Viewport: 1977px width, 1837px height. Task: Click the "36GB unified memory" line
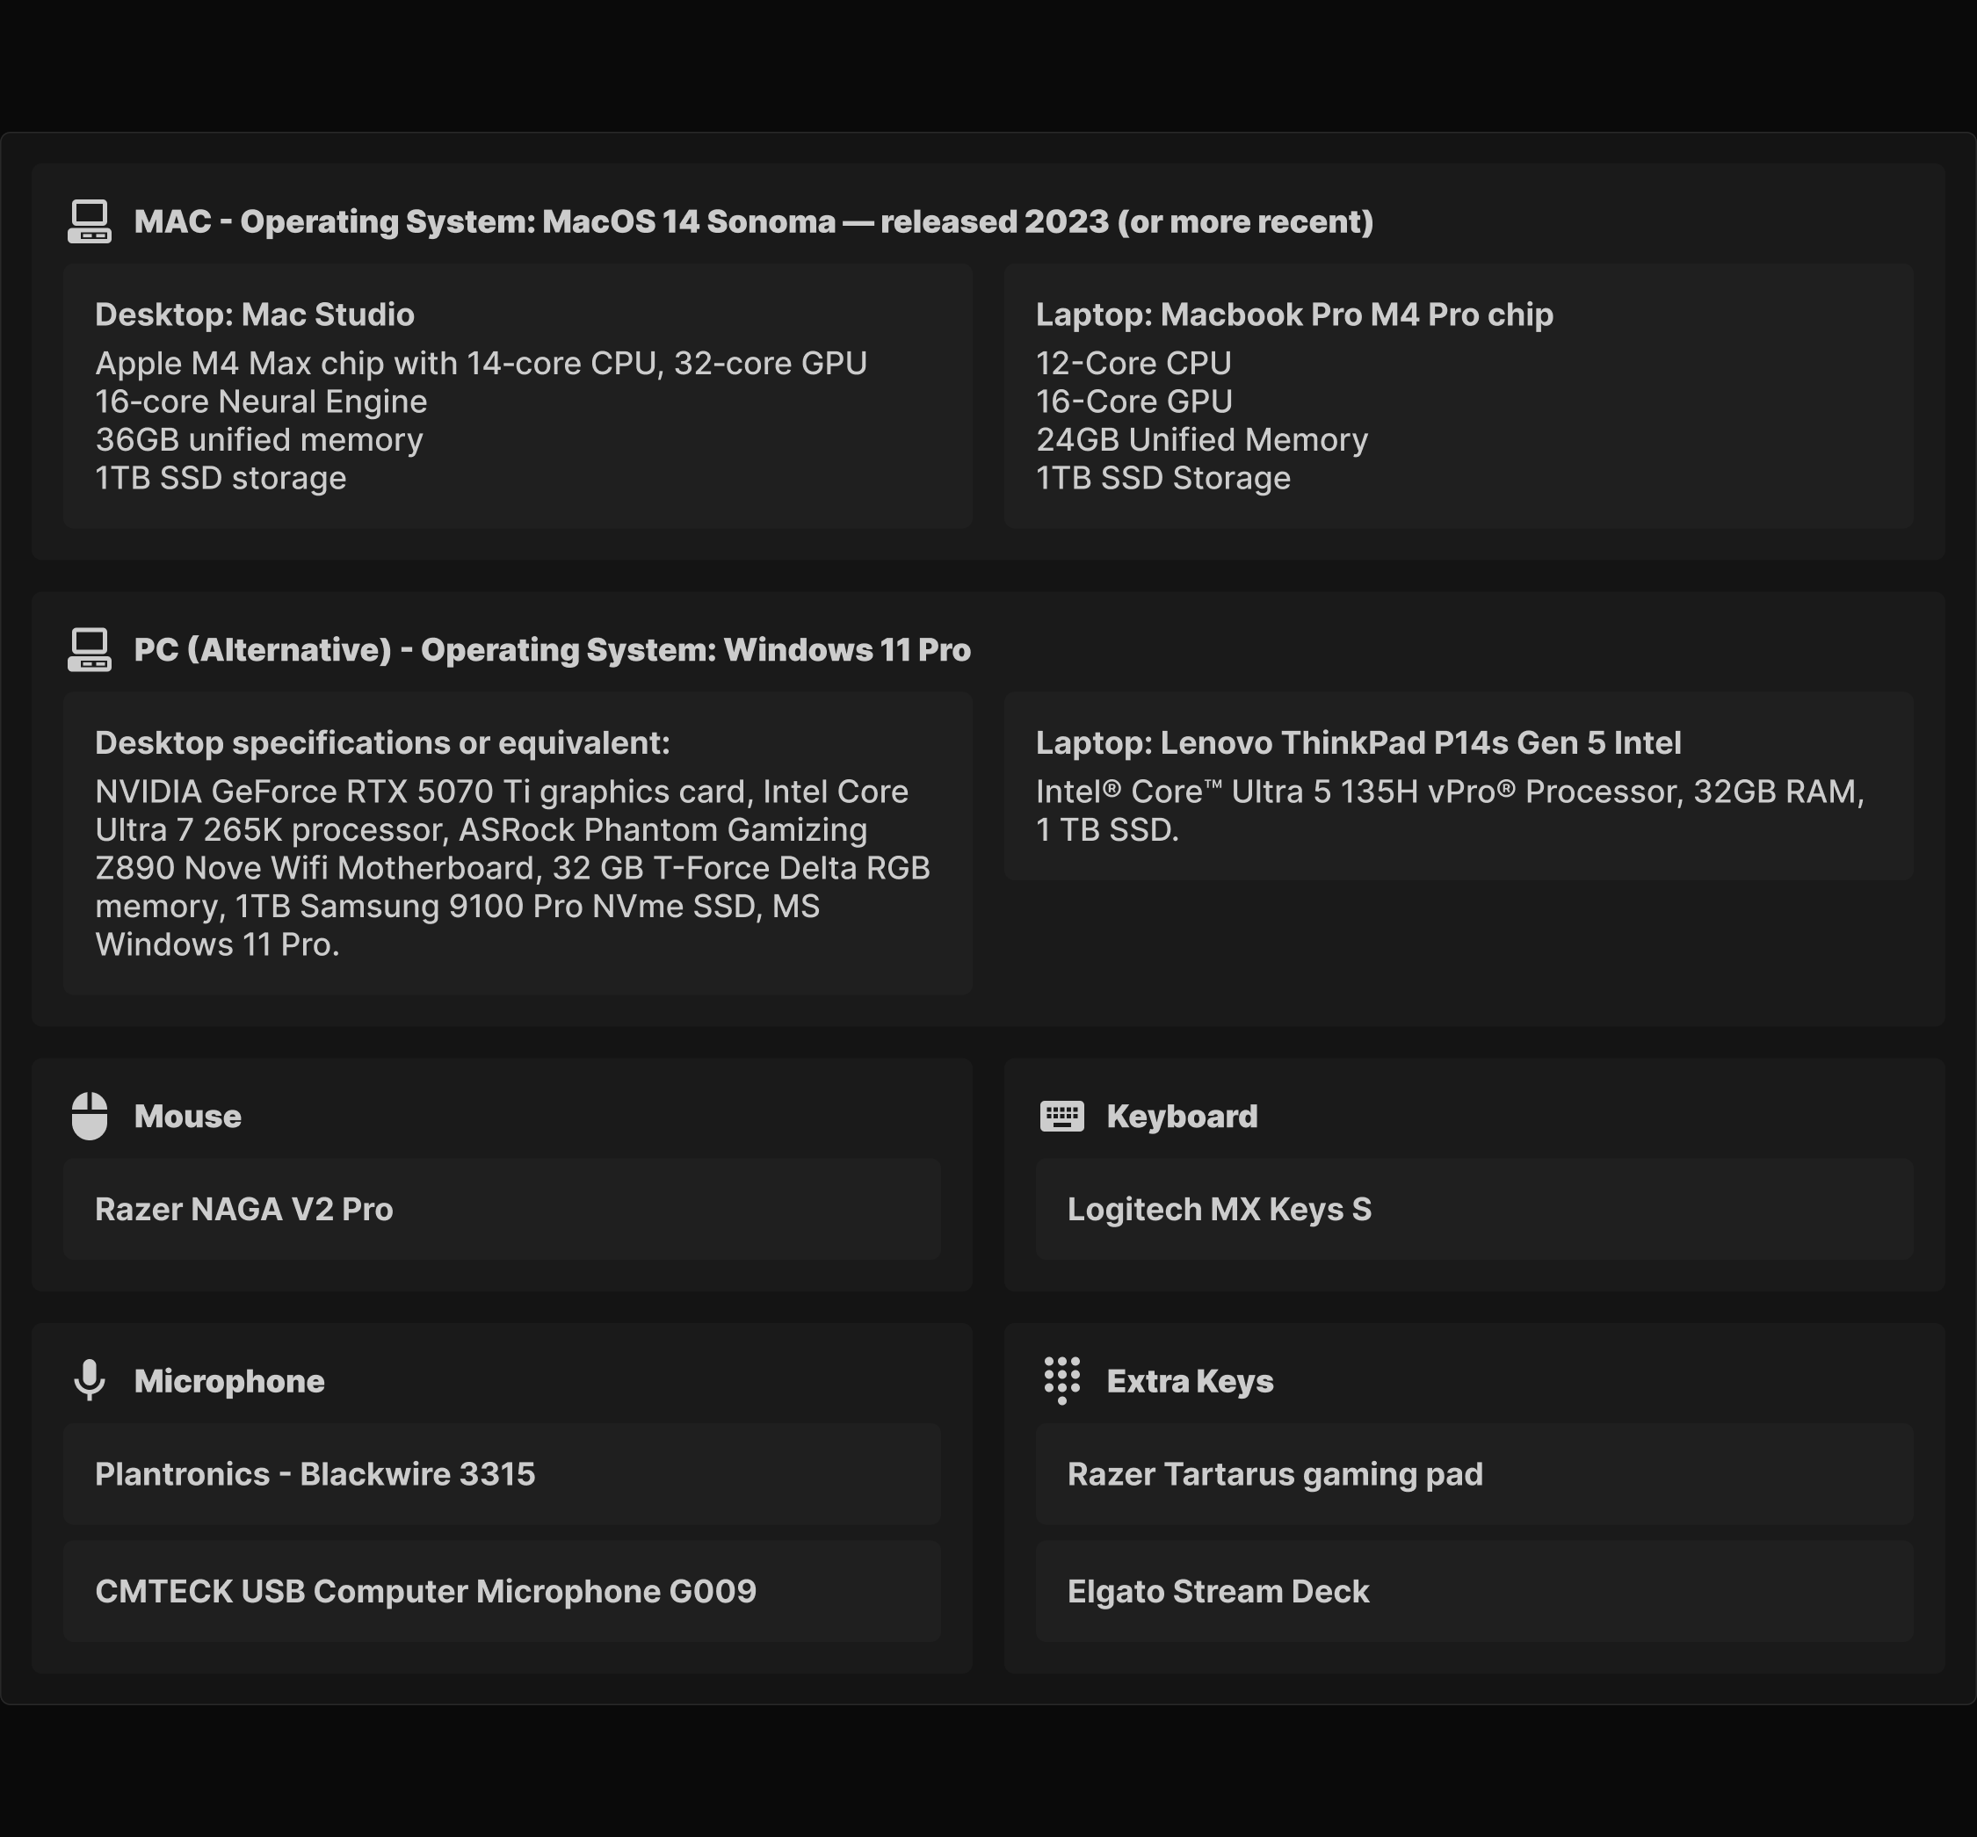click(259, 440)
